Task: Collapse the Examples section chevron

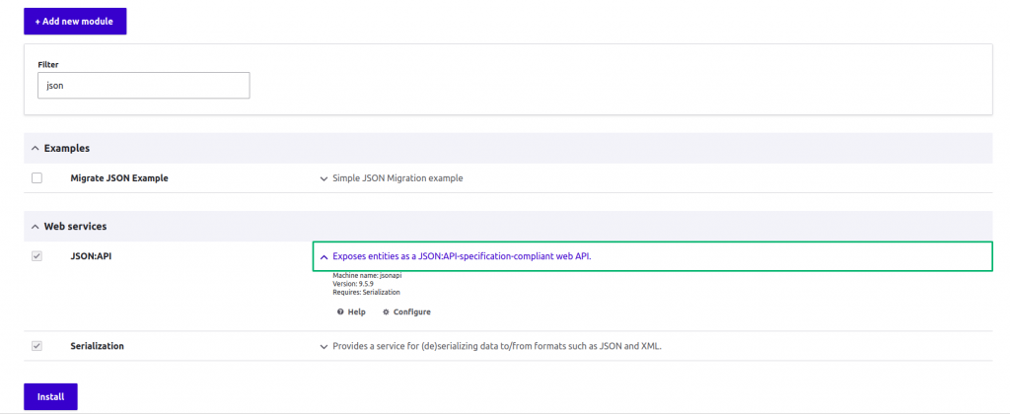Action: 36,148
